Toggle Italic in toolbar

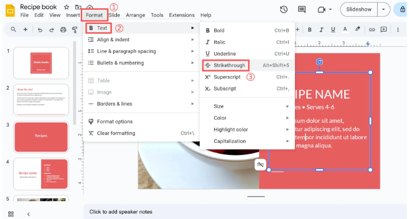pyautogui.click(x=321, y=30)
